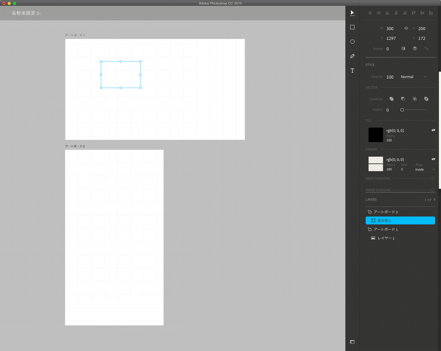Select the Text tool
The width and height of the screenshot is (441, 351).
[x=352, y=70]
